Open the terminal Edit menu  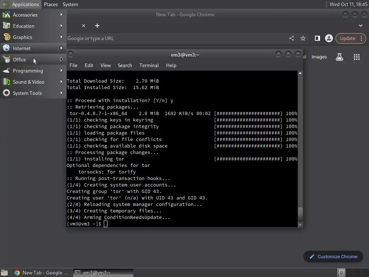(89, 66)
